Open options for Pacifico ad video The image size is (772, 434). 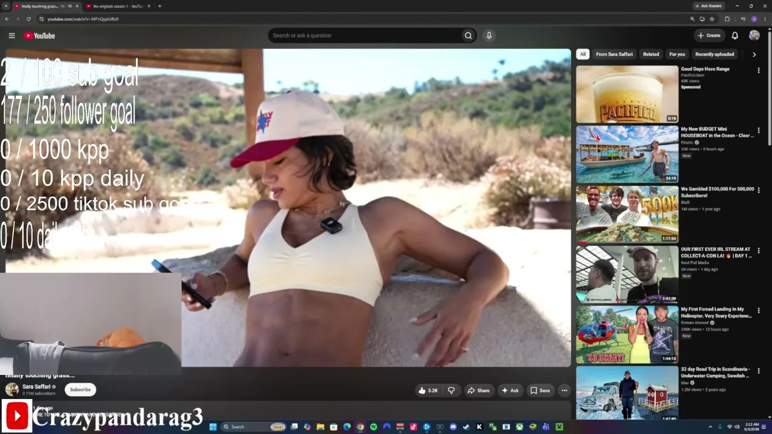pyautogui.click(x=758, y=71)
